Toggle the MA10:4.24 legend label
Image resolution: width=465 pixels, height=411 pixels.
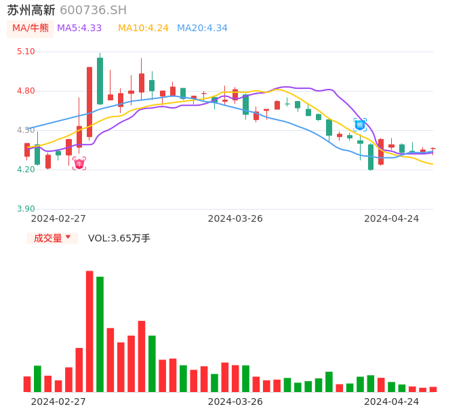[143, 28]
